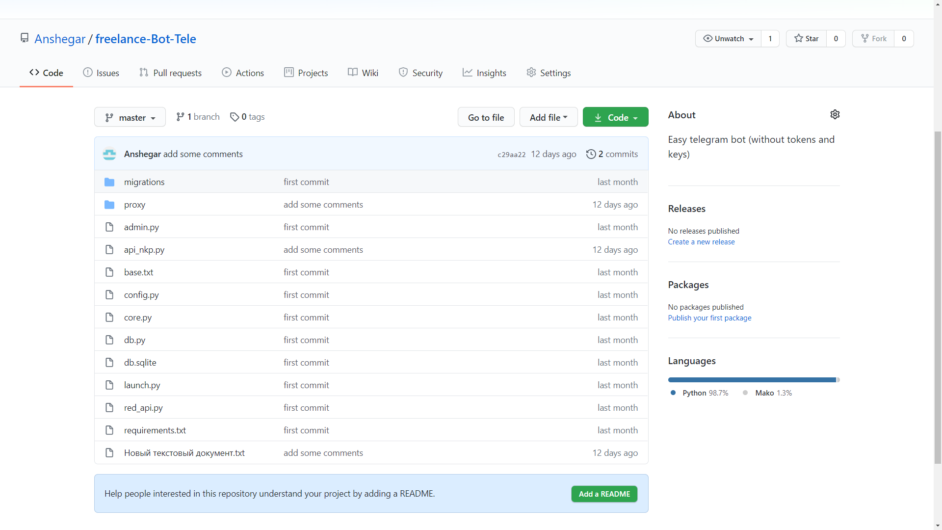Image resolution: width=942 pixels, height=530 pixels.
Task: Click the config.py file icon
Action: [x=109, y=295]
